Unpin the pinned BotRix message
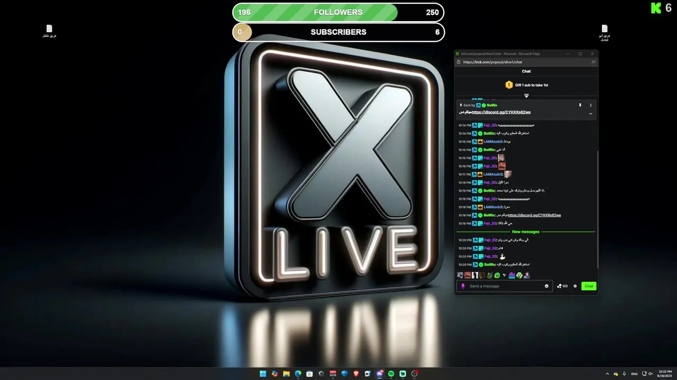Screen dimensions: 677x380 point(580,105)
